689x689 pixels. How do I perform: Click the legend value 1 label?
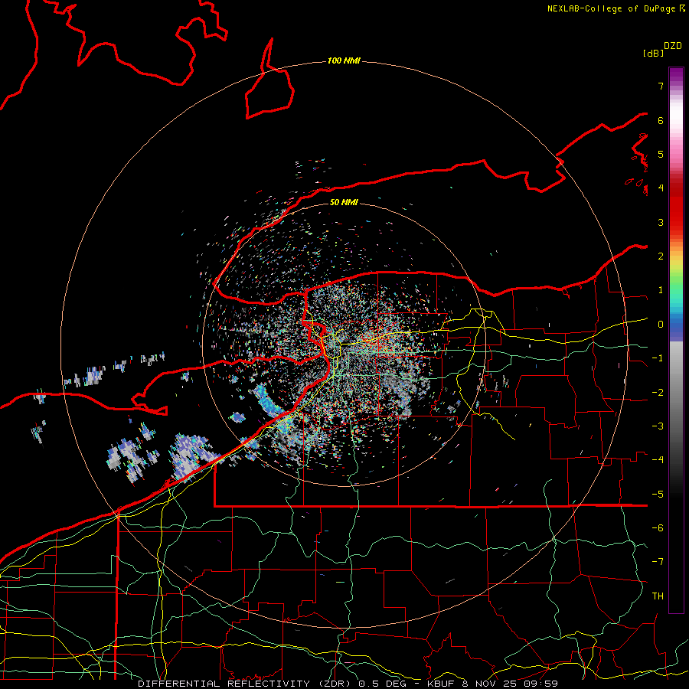pos(661,290)
